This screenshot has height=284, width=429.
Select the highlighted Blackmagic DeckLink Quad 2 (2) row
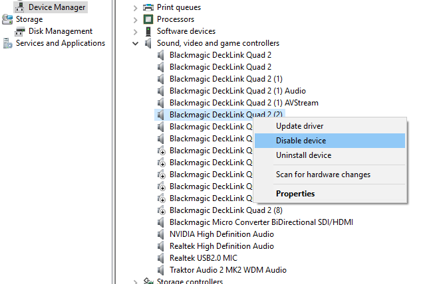click(219, 114)
